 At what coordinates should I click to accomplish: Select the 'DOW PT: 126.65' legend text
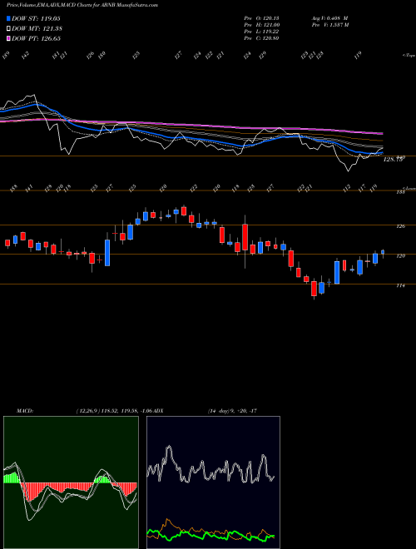[x=36, y=38]
